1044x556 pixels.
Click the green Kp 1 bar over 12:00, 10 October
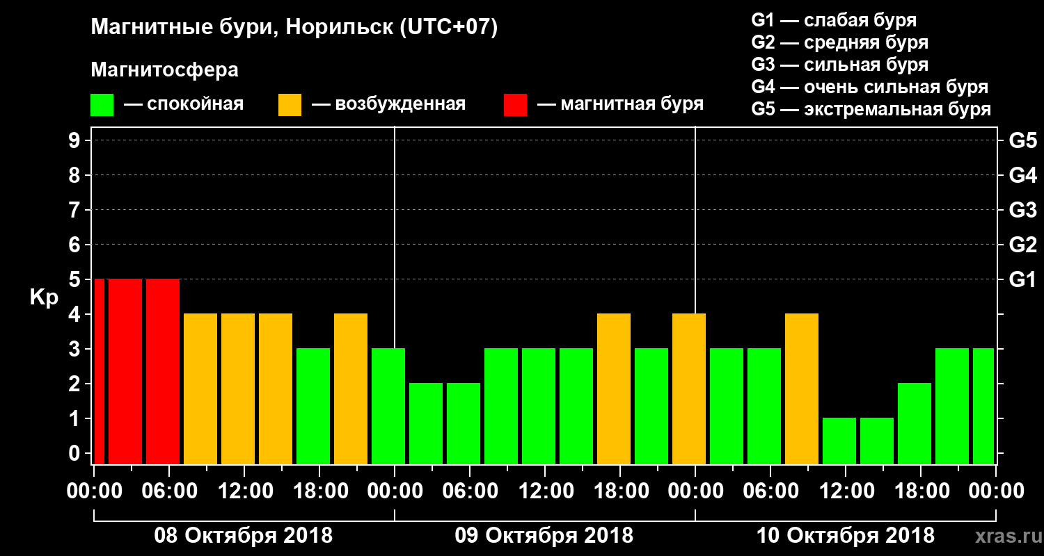[x=839, y=441]
